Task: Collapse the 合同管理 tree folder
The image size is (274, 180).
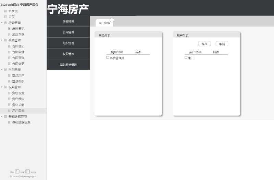Action: coord(2,40)
